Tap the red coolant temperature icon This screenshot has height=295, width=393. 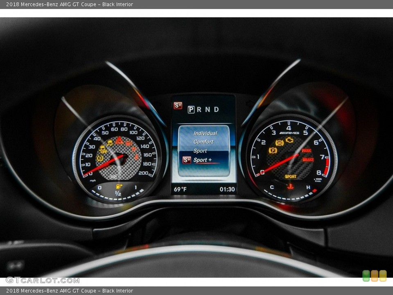pos(290,186)
